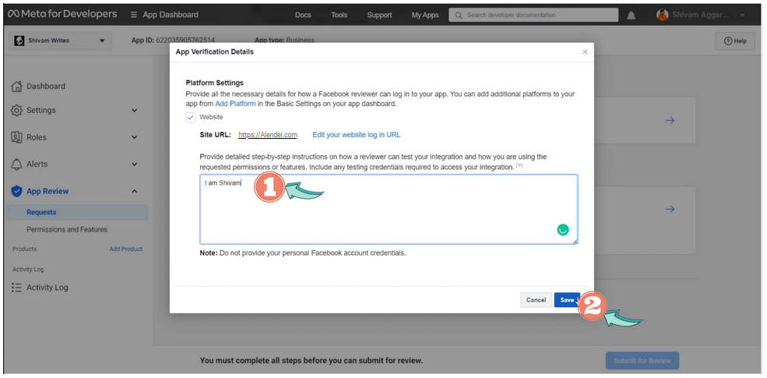Click the green Grammarly icon in textbox

tap(563, 230)
